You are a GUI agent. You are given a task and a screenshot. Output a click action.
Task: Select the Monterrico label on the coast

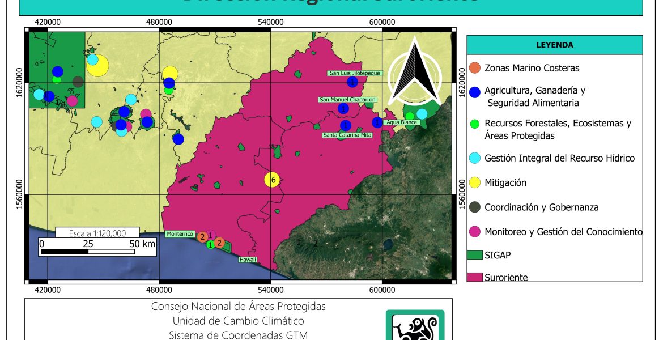tap(180, 234)
